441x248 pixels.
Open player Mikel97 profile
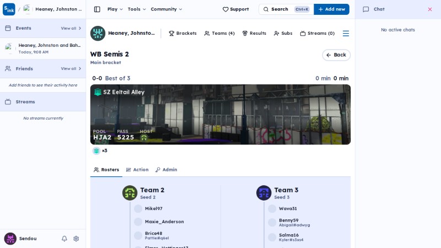pyautogui.click(x=154, y=209)
